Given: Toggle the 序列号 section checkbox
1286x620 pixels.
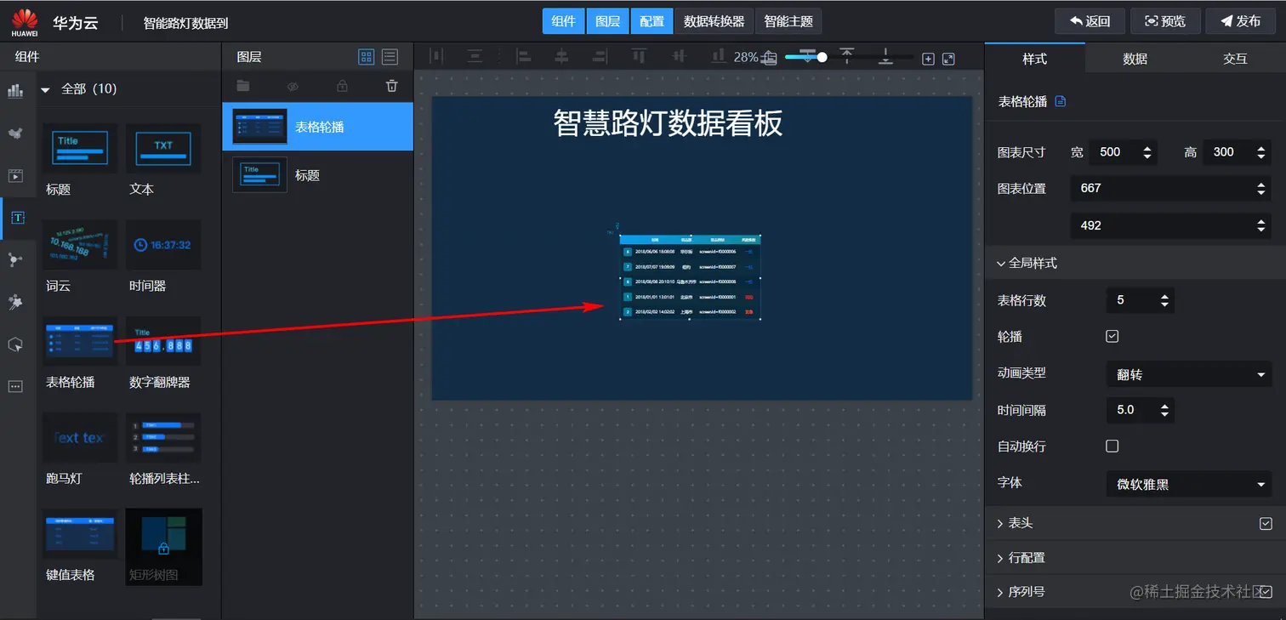Looking at the screenshot, I should [1266, 591].
